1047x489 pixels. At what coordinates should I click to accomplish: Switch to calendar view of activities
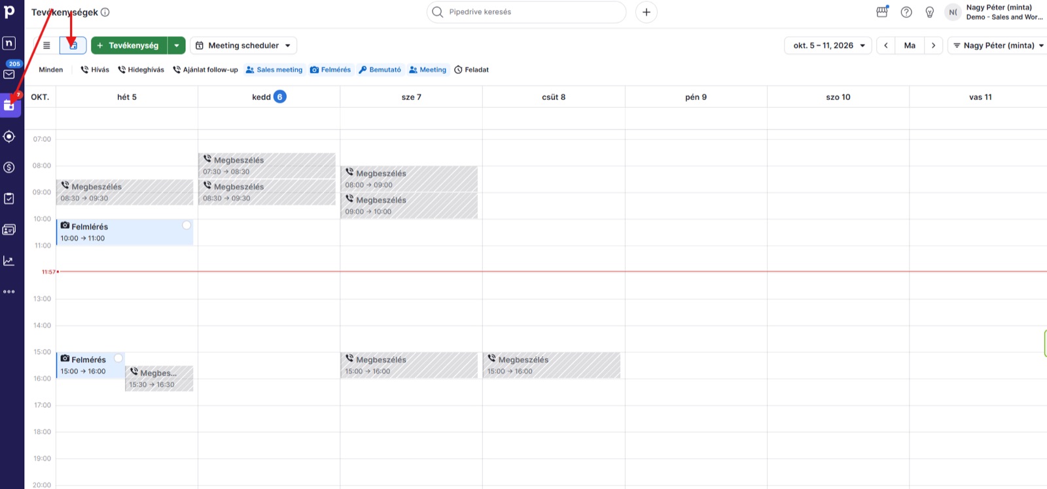pyautogui.click(x=73, y=45)
